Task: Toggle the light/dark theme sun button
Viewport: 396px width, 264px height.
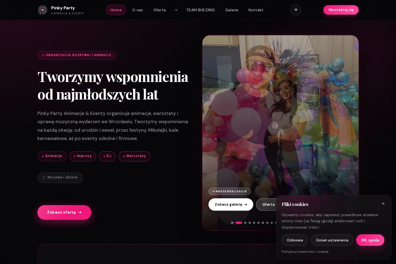Action: 296,10
